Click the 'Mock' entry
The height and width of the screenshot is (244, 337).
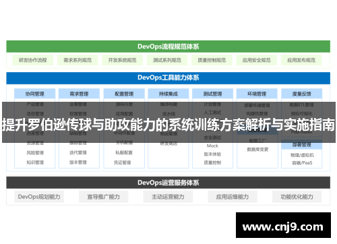[212, 146]
